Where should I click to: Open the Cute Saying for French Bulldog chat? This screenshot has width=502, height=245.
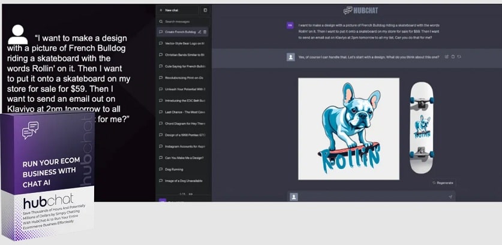point(183,66)
